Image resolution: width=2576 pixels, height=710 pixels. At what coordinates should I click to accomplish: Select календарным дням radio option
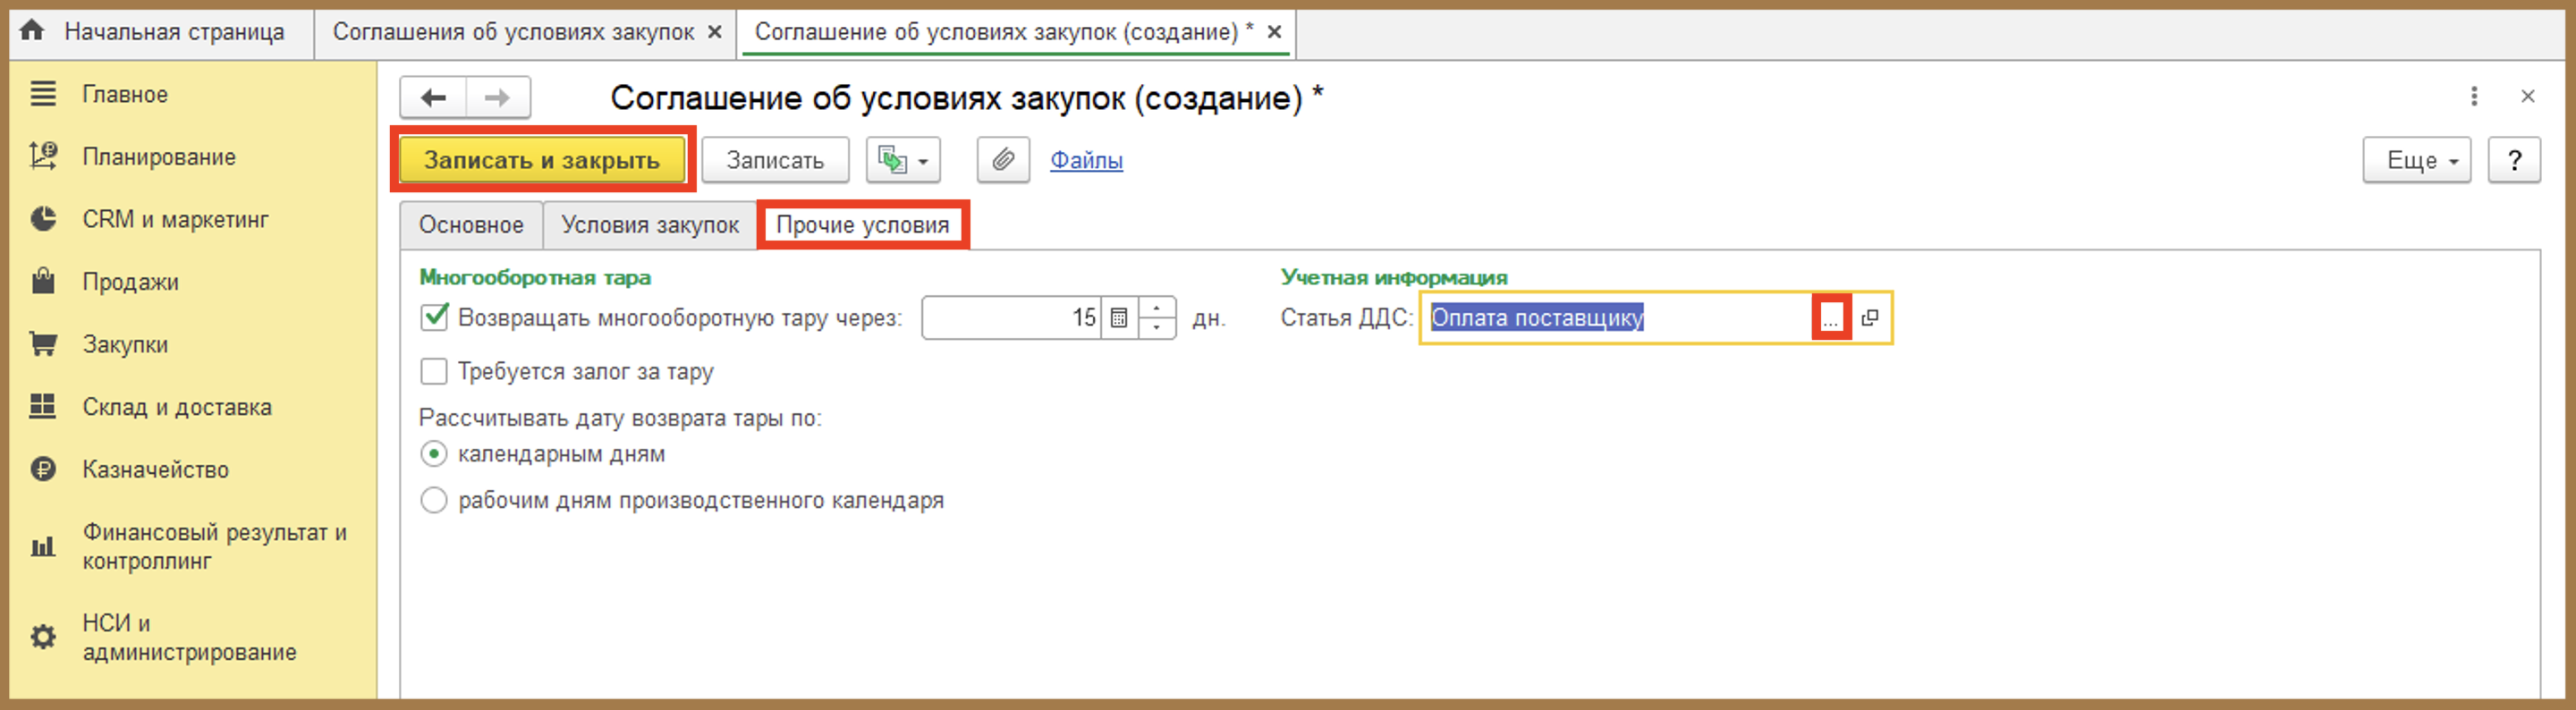pyautogui.click(x=434, y=454)
